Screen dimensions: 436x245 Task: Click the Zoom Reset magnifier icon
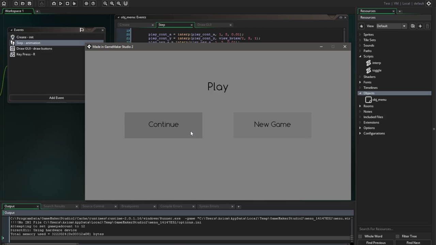pos(112,3)
